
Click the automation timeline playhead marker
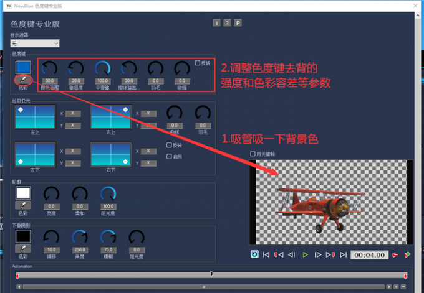pos(211,274)
